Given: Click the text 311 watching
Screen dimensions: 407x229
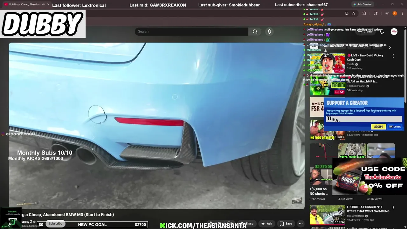Looking at the screenshot, I should [x=355, y=68].
